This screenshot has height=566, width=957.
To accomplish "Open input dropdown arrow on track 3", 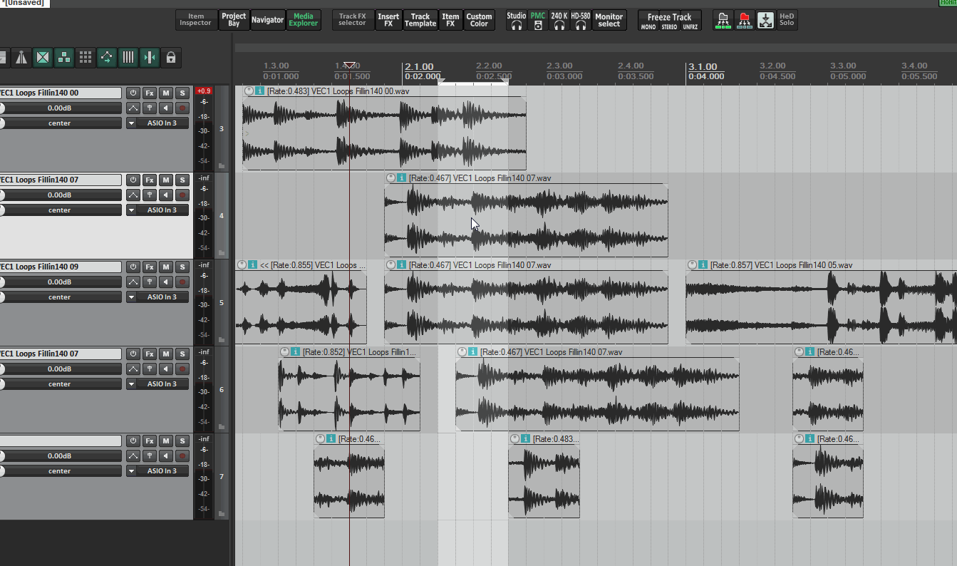I will tap(131, 123).
